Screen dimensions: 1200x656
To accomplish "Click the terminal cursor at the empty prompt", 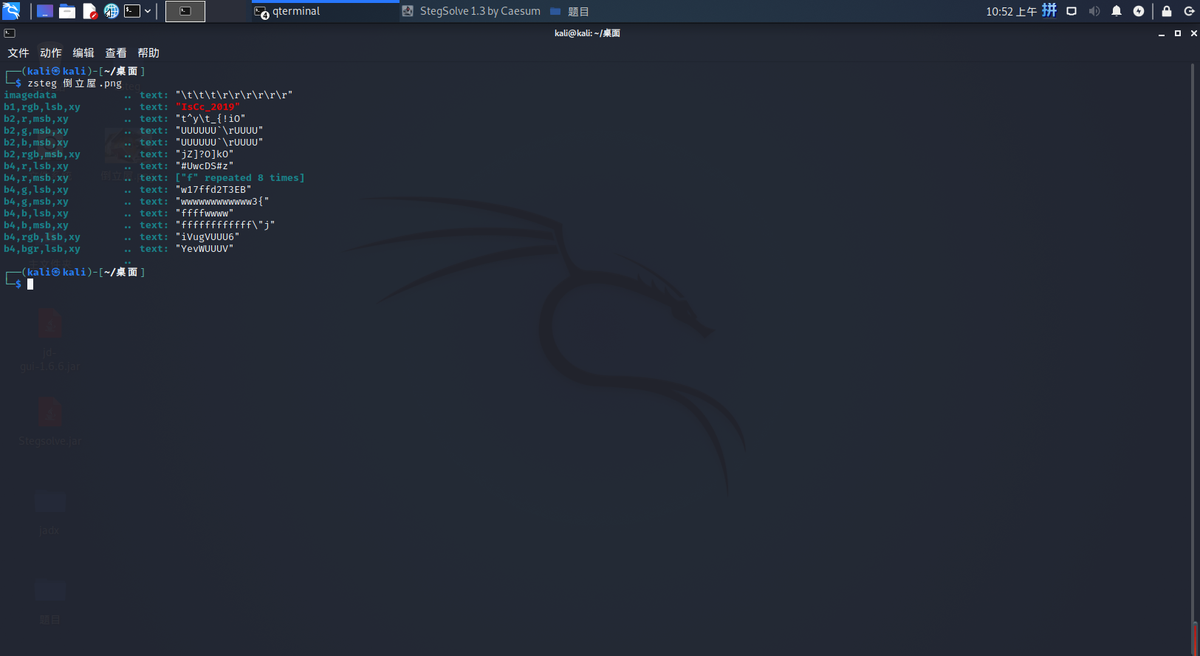I will point(30,284).
